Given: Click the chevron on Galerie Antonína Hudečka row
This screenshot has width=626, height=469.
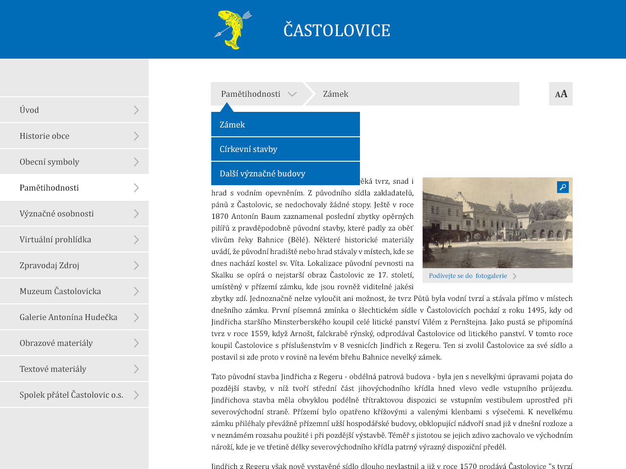Looking at the screenshot, I should click(x=136, y=318).
